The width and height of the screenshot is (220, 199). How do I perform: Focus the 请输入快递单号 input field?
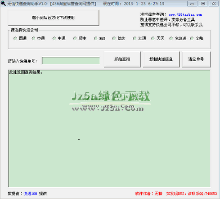click(71, 61)
